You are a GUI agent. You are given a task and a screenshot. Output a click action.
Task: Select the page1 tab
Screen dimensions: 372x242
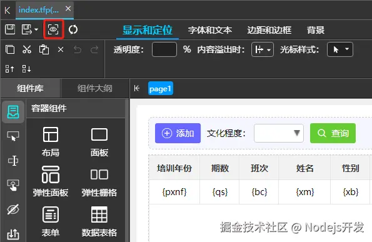tap(161, 89)
